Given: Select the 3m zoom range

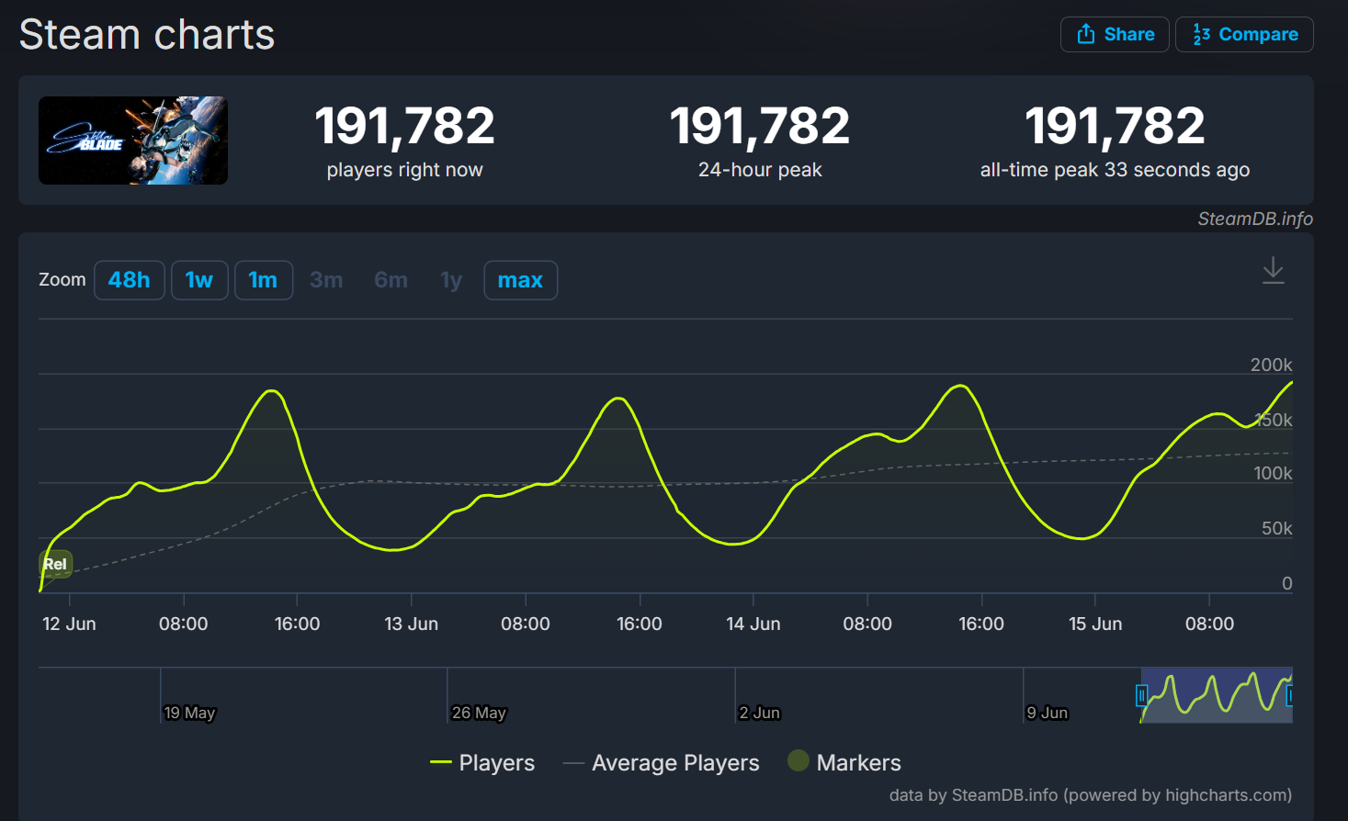Looking at the screenshot, I should point(326,280).
